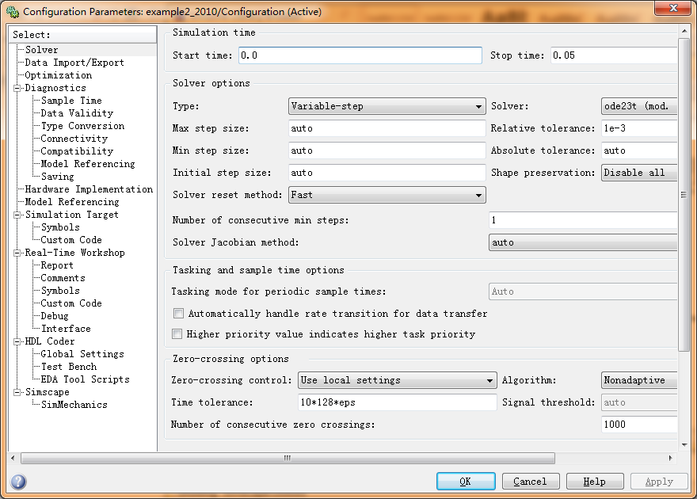Open the solver Type dropdown
The image size is (697, 499).
(x=387, y=106)
